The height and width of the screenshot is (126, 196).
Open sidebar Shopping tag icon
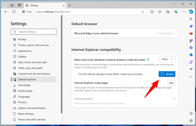pyautogui.click(x=191, y=26)
